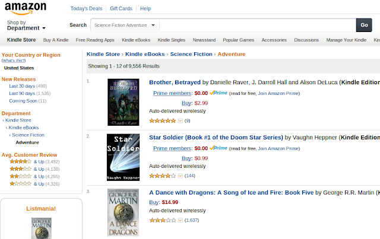Open the Science Fiction Adventure search category dropdown
Image resolution: width=380 pixels, height=239 pixels.
coord(125,25)
